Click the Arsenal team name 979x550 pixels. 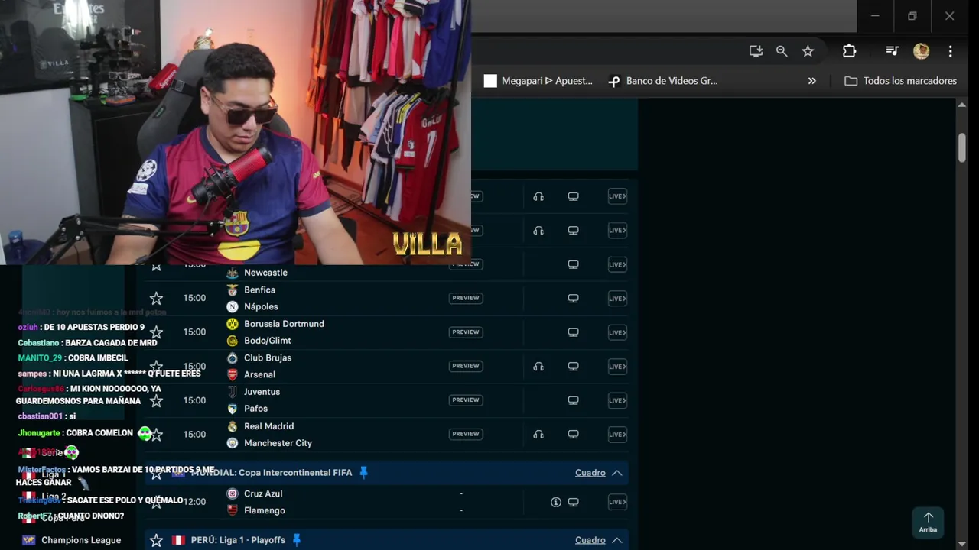point(259,375)
